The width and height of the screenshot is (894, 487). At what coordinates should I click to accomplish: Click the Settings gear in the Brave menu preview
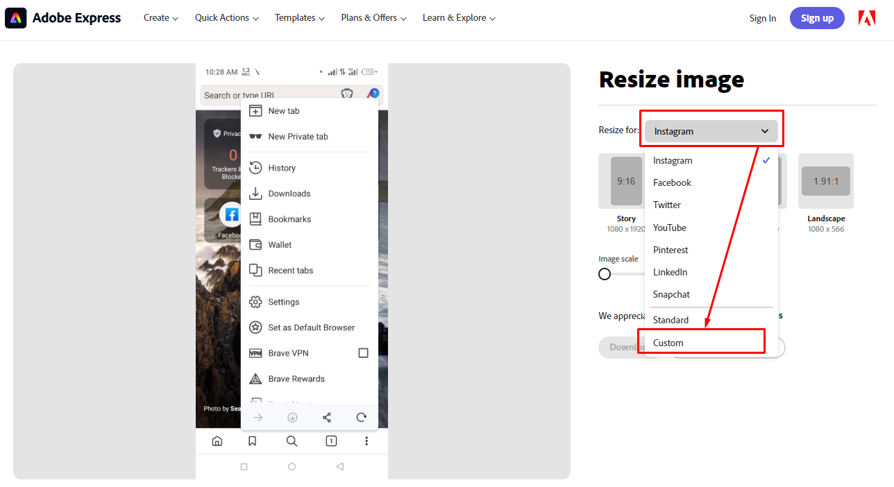click(x=256, y=301)
